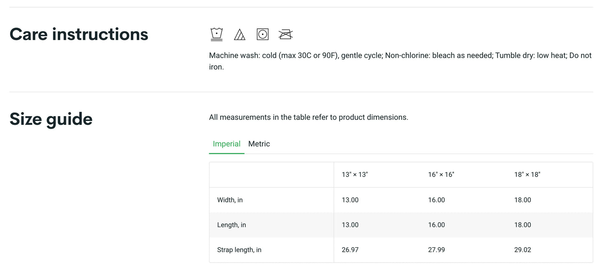Click the Length, in row label

(x=232, y=225)
